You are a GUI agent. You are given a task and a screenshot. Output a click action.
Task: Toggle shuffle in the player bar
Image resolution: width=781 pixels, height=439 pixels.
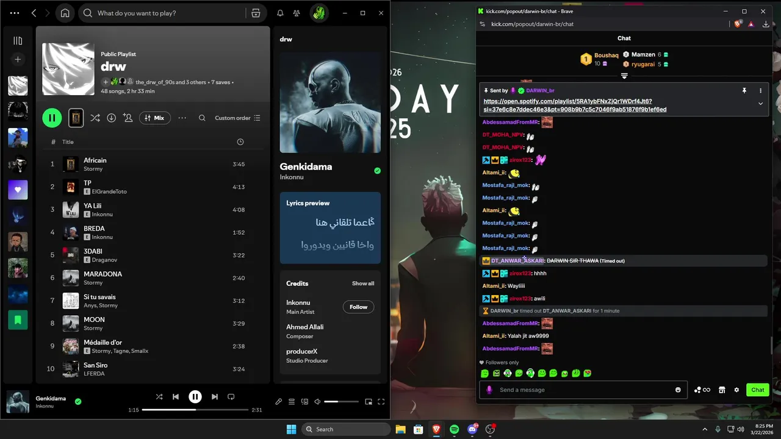click(159, 396)
